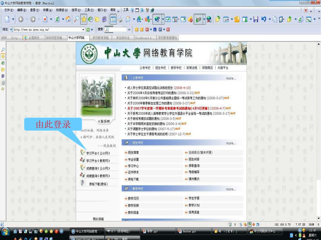Click the Favorites star toolbar icon

pos(84,19)
